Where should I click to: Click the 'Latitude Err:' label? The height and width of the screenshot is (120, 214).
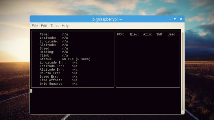pyautogui.click(x=52, y=66)
